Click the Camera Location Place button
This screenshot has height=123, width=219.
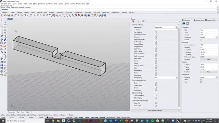209,59
